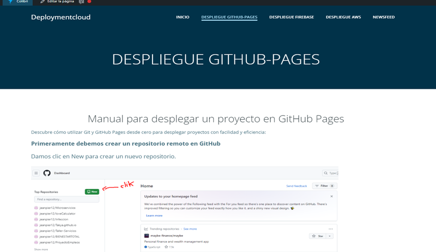Open the jeanpier12/ProyectoEmpleos repository

tap(59, 242)
